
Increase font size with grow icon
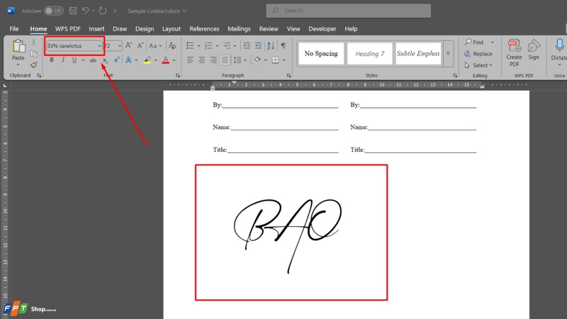pyautogui.click(x=129, y=45)
